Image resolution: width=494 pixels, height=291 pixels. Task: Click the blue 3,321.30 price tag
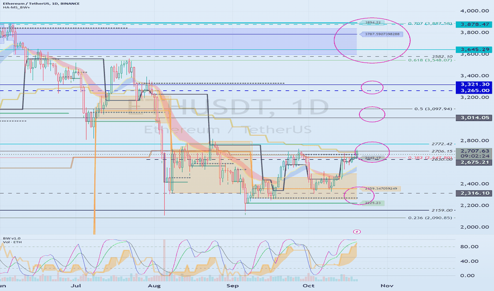(474, 84)
